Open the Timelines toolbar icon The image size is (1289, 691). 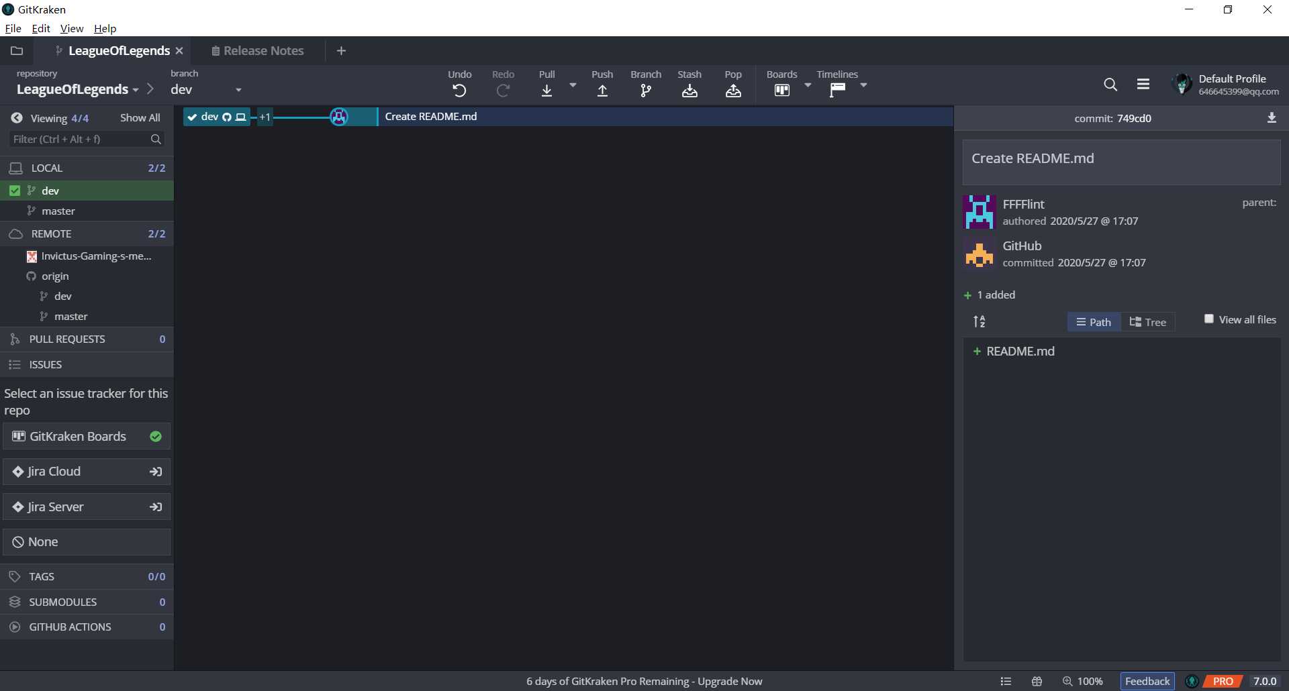click(x=837, y=91)
